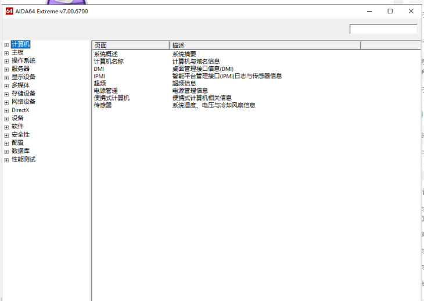Expand the 操作系统 tree node
Image resolution: width=424 pixels, height=301 pixels.
(6, 62)
